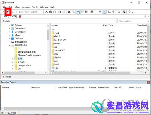Screen dimensions: 151x115
Task: Sort by the Type column header
Action: click(121, 25)
